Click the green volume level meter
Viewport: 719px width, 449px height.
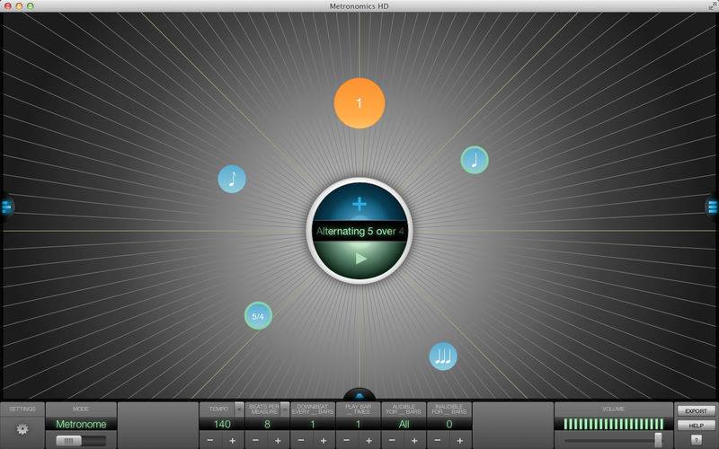point(614,424)
